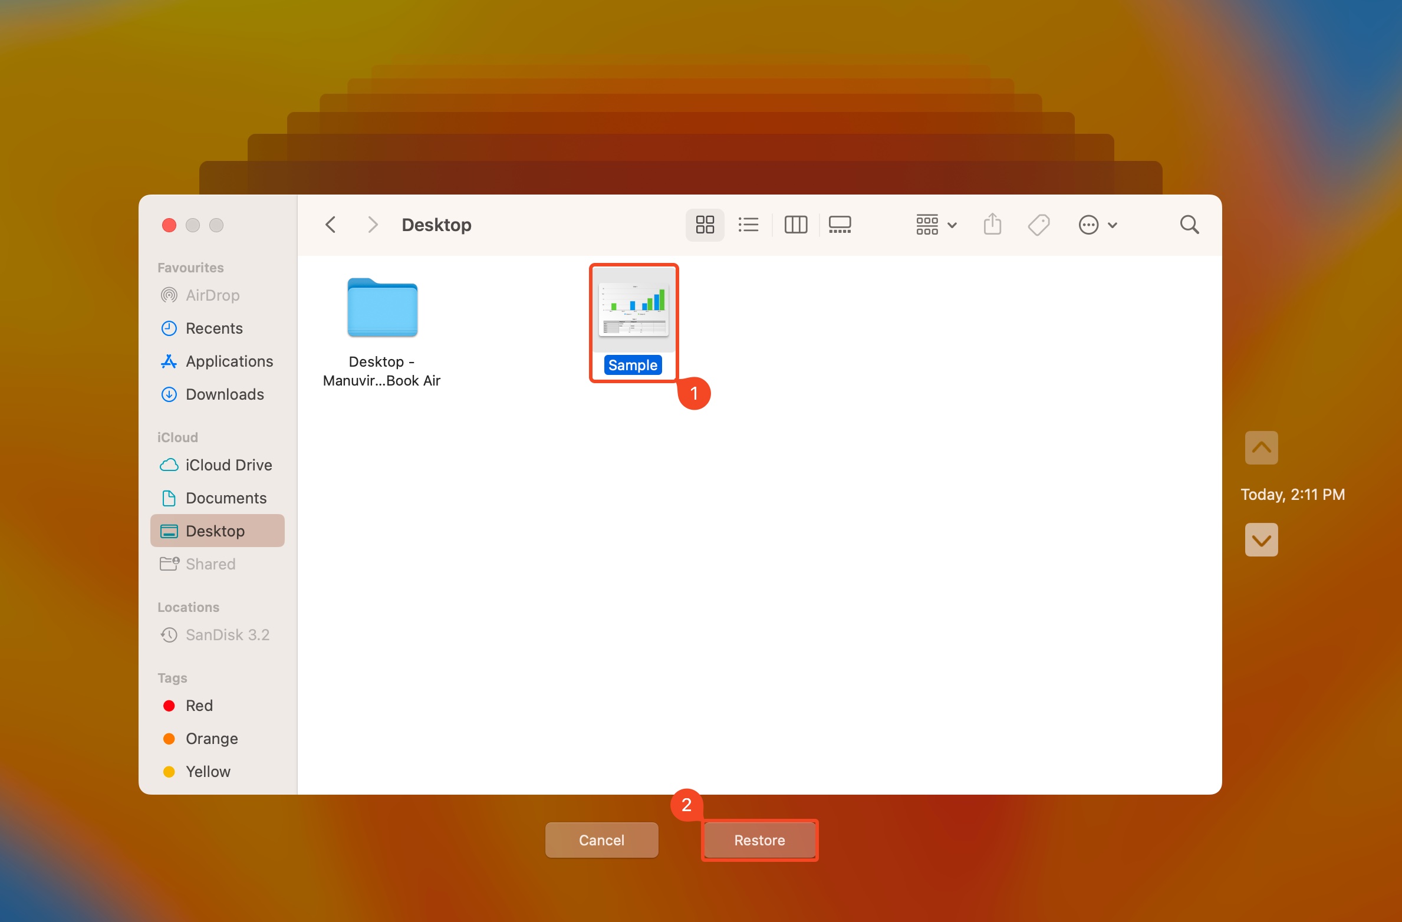
Task: Select the list view icon
Action: pos(749,225)
